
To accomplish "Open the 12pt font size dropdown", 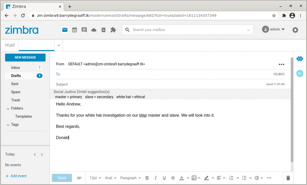I will coord(95,178).
